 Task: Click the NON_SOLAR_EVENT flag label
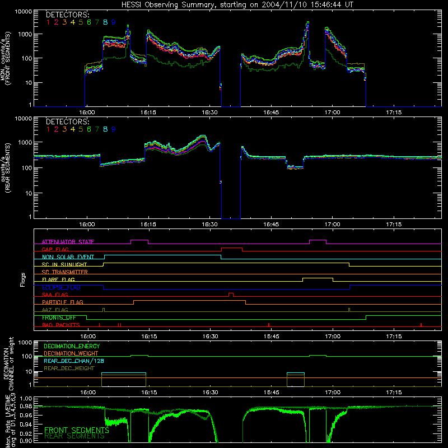point(68,257)
